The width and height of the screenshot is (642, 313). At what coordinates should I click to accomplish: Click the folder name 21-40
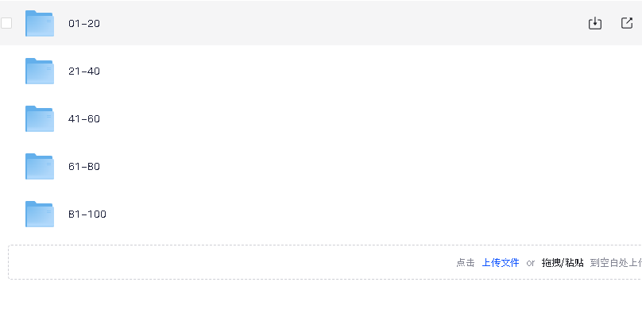[x=84, y=71]
